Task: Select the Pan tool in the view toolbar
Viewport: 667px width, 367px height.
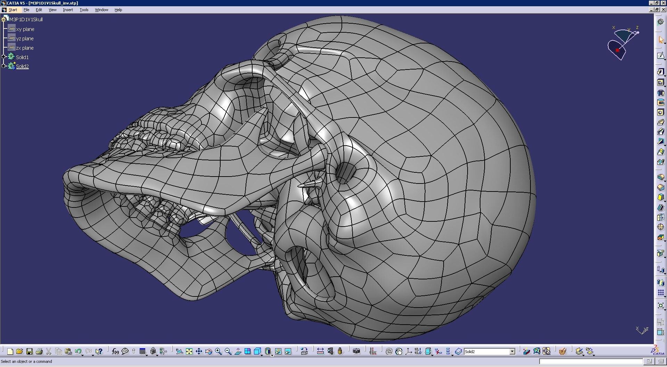Action: pos(199,351)
